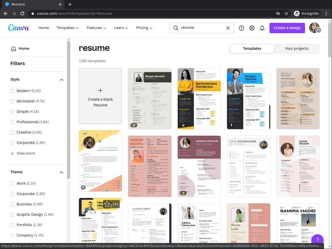The height and width of the screenshot is (249, 332).
Task: Check the Modern style filter
Action: coord(12,91)
